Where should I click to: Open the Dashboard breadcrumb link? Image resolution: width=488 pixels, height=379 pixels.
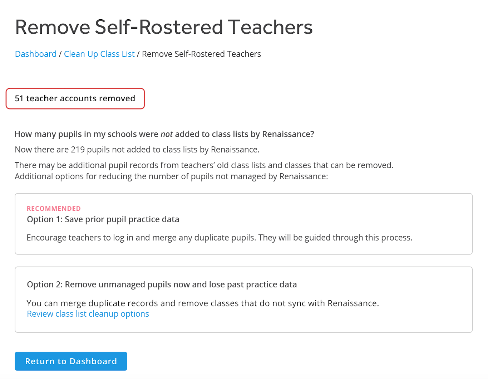(x=36, y=54)
